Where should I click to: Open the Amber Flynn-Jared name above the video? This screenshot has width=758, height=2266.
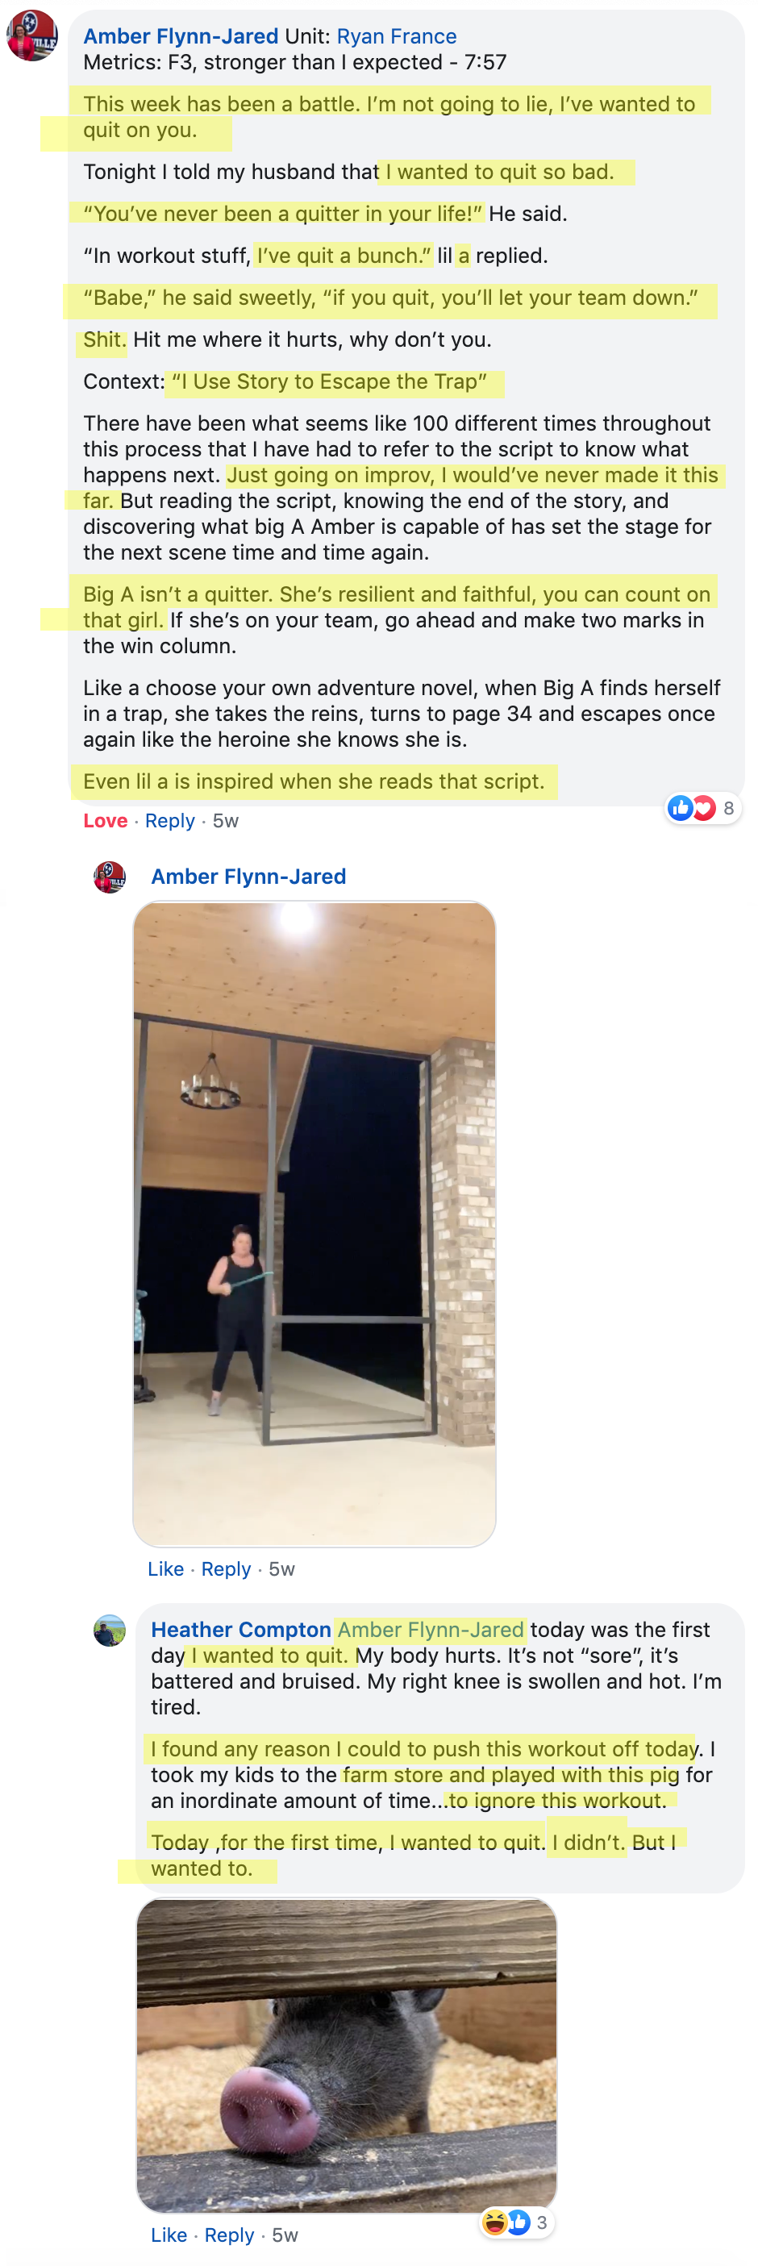pos(248,876)
